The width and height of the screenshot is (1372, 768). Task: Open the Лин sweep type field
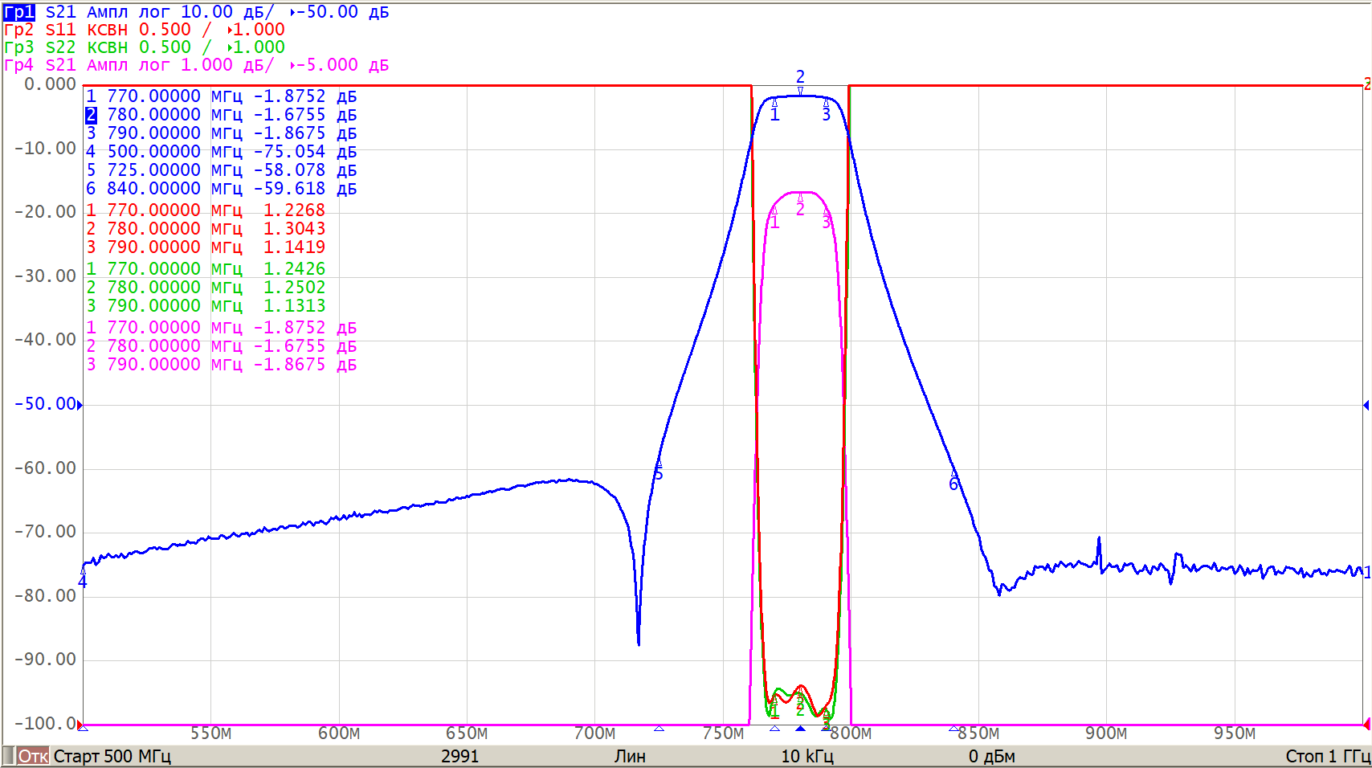(630, 756)
